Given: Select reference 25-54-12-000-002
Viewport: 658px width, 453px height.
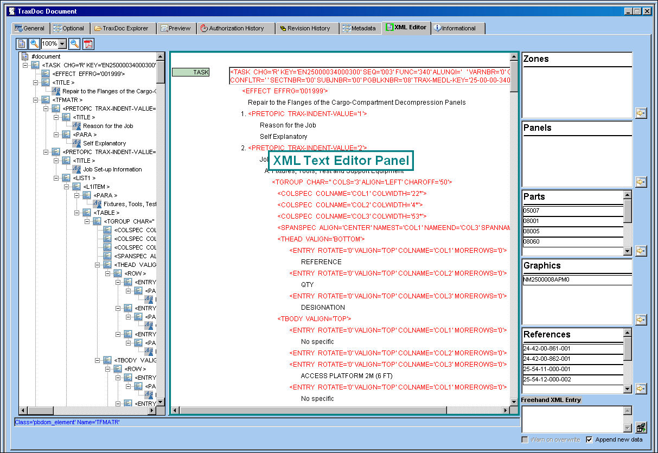Looking at the screenshot, I should pos(573,379).
